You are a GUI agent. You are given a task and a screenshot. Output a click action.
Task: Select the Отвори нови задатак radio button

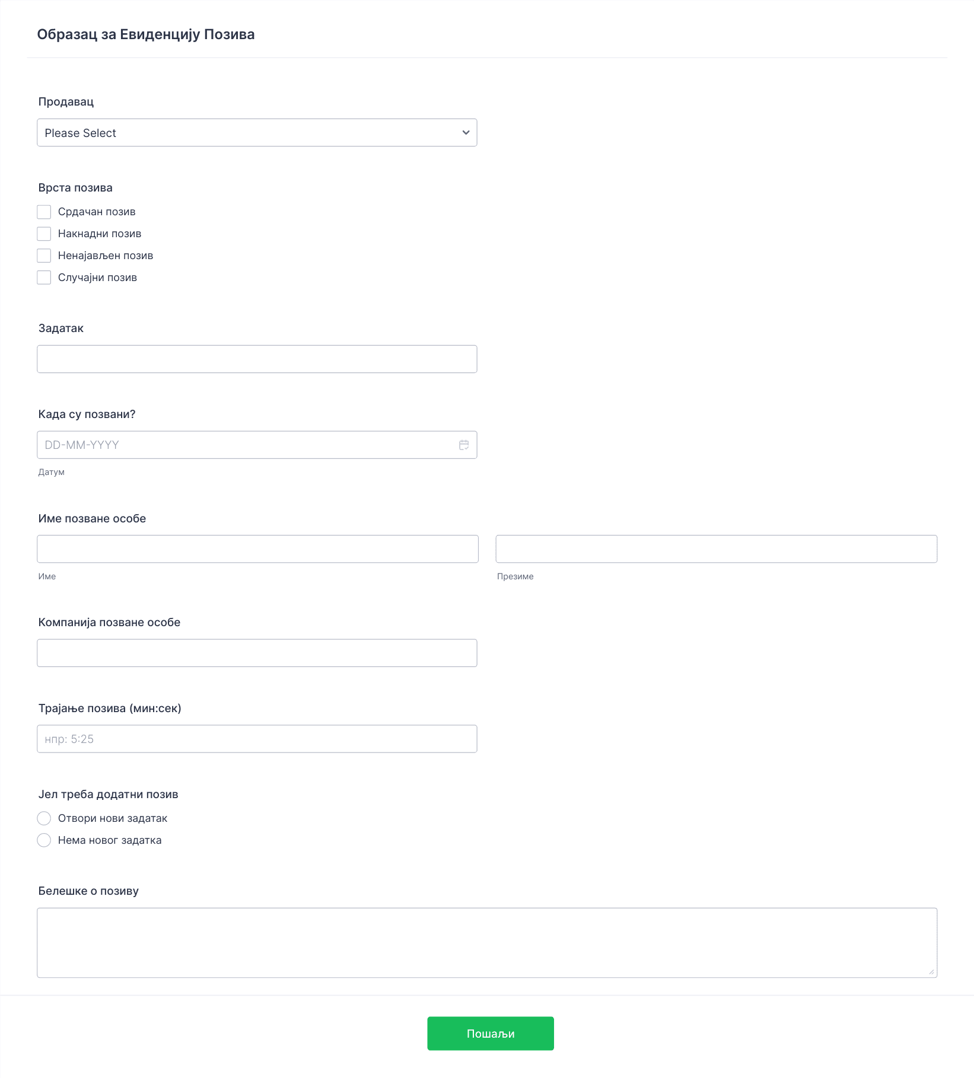point(44,818)
